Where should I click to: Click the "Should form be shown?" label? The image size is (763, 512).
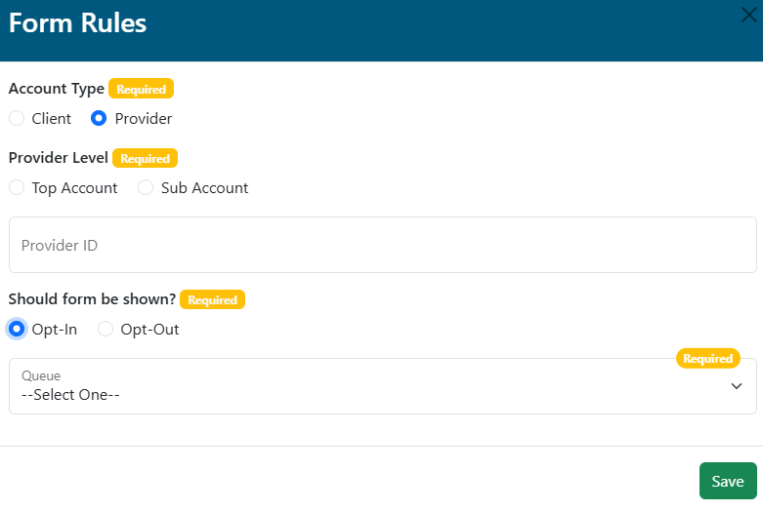(91, 300)
